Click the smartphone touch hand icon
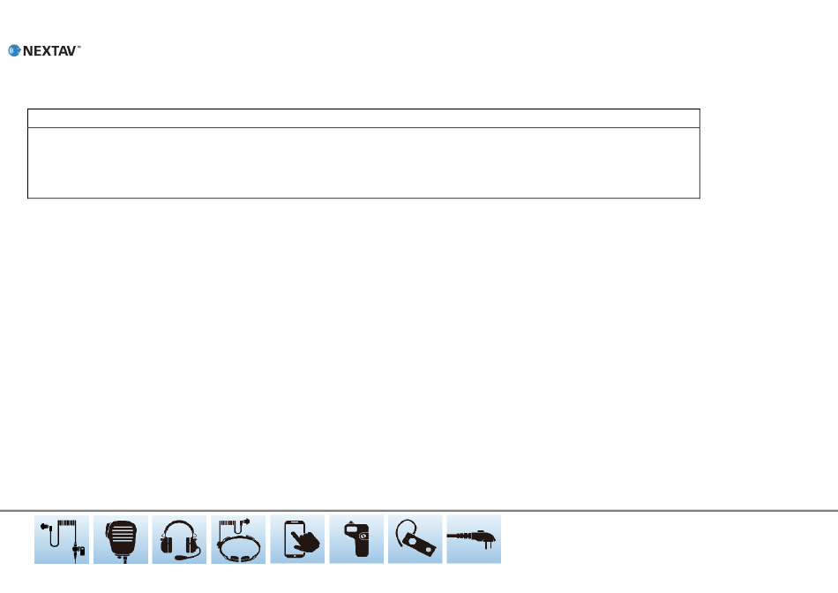 (297, 539)
